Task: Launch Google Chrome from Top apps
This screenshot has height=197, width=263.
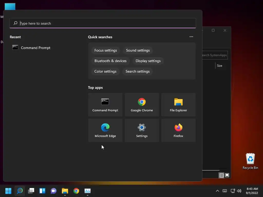Action: tap(142, 105)
